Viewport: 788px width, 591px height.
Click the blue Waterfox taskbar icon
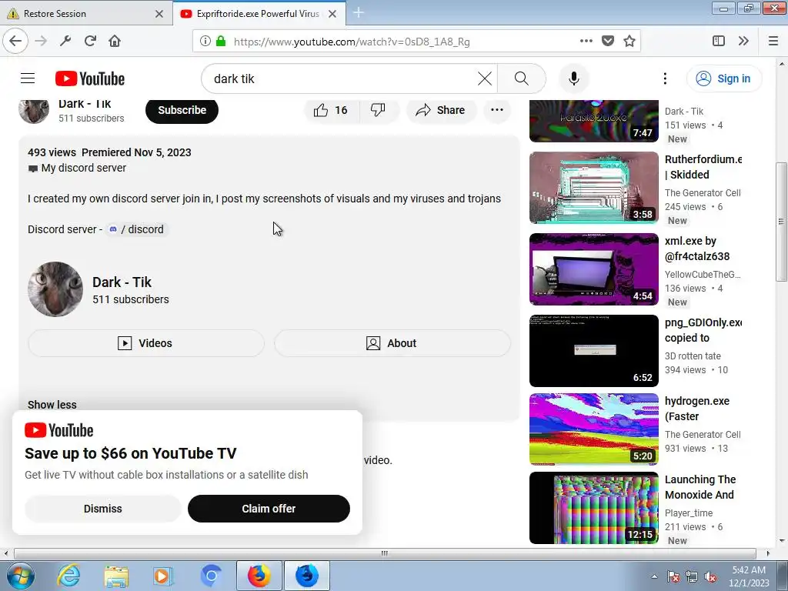click(307, 576)
